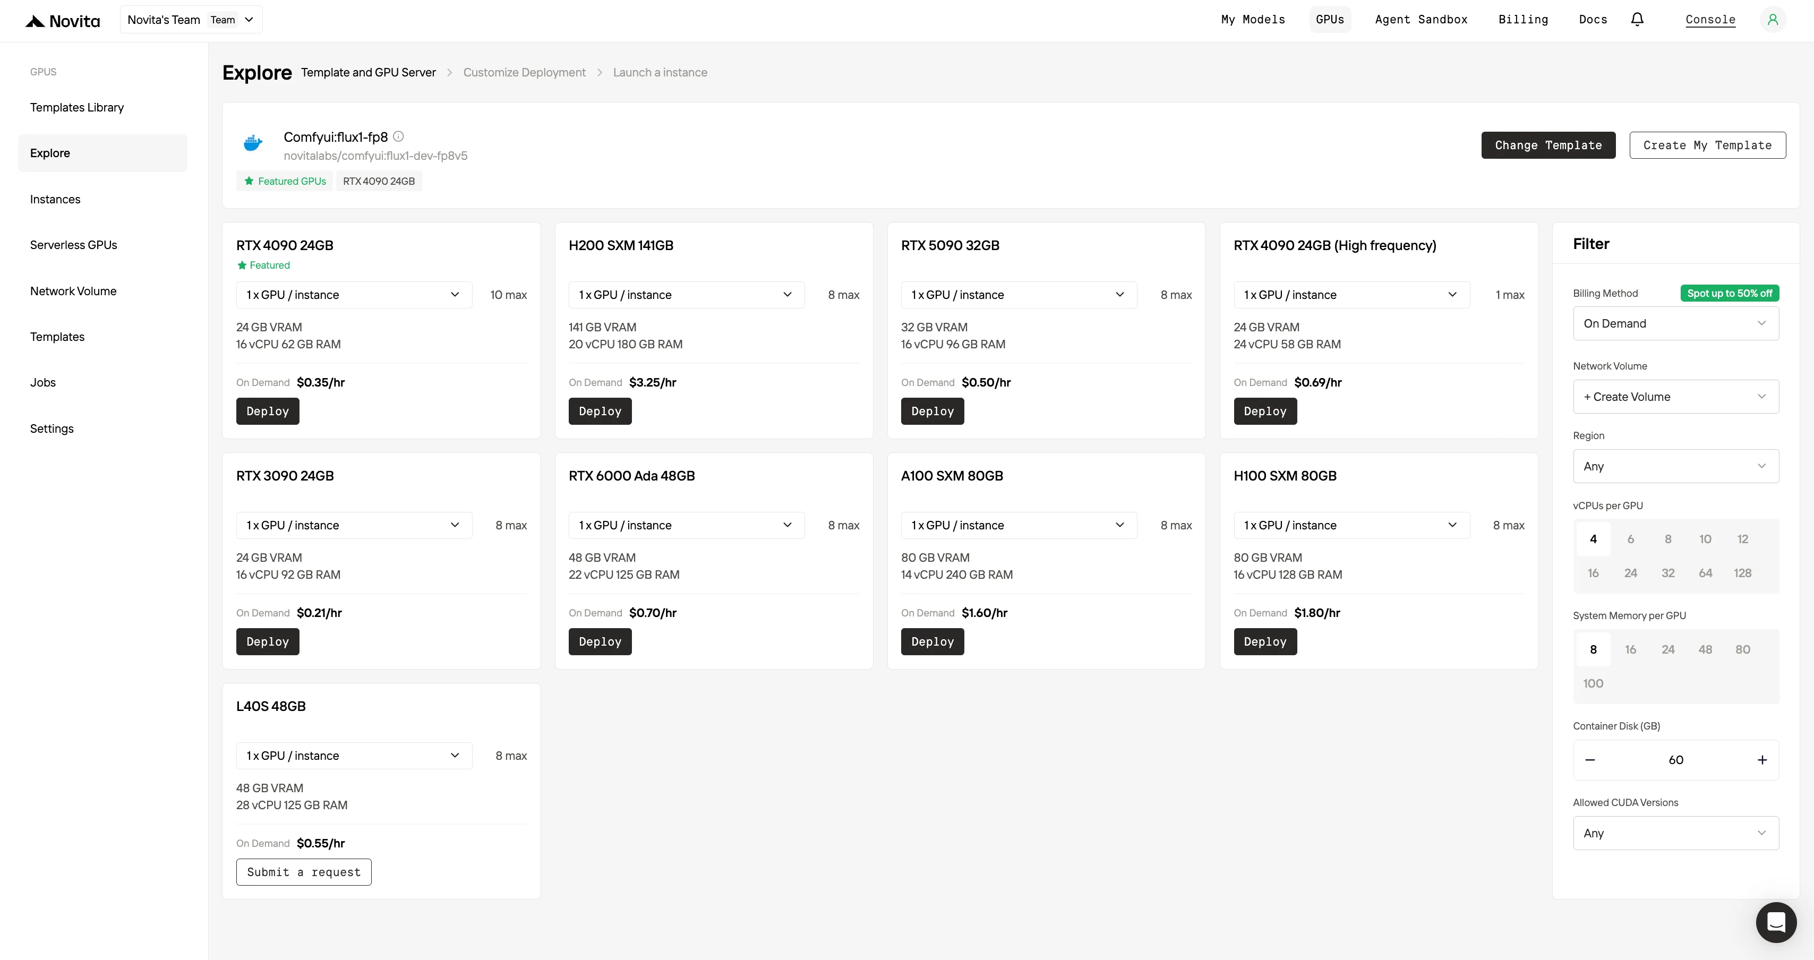This screenshot has width=1814, height=960.
Task: Select GPUs in top navigation
Action: (x=1330, y=20)
